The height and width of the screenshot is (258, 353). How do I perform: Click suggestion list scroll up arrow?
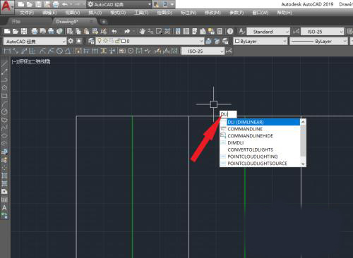point(303,122)
